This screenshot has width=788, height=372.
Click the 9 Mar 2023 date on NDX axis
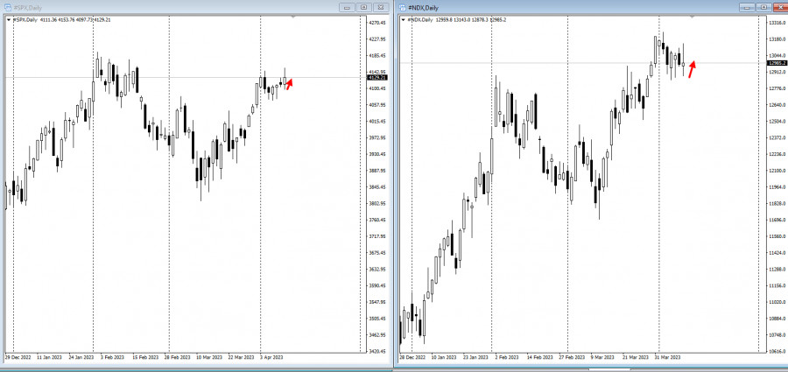[602, 358]
